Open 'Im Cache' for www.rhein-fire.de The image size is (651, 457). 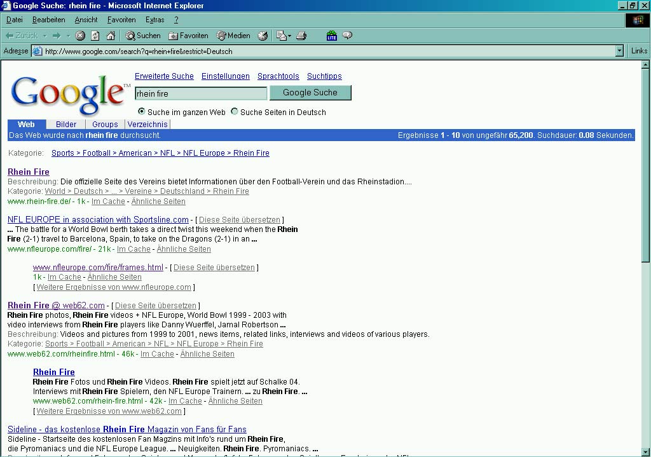coord(108,201)
